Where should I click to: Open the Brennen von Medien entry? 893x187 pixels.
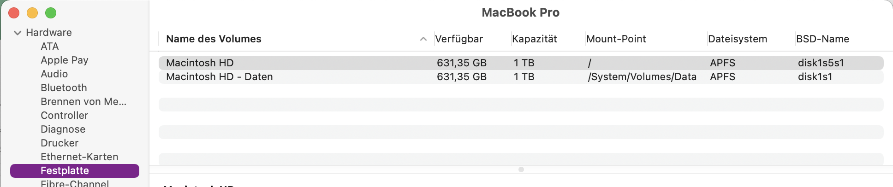pos(83,102)
